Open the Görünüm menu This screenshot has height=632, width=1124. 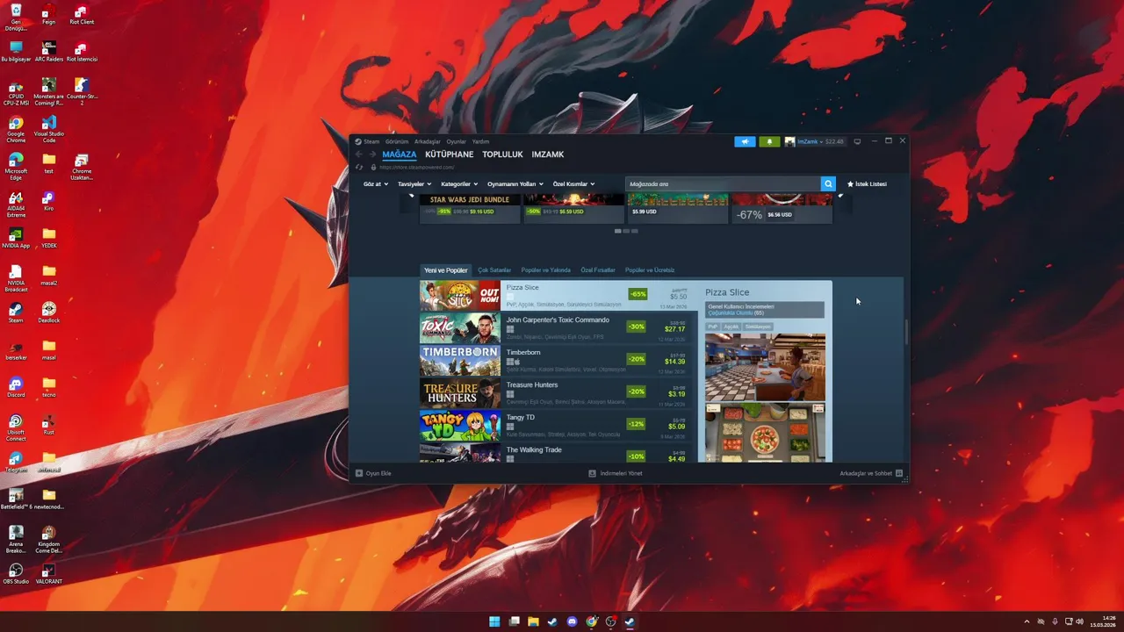(397, 141)
